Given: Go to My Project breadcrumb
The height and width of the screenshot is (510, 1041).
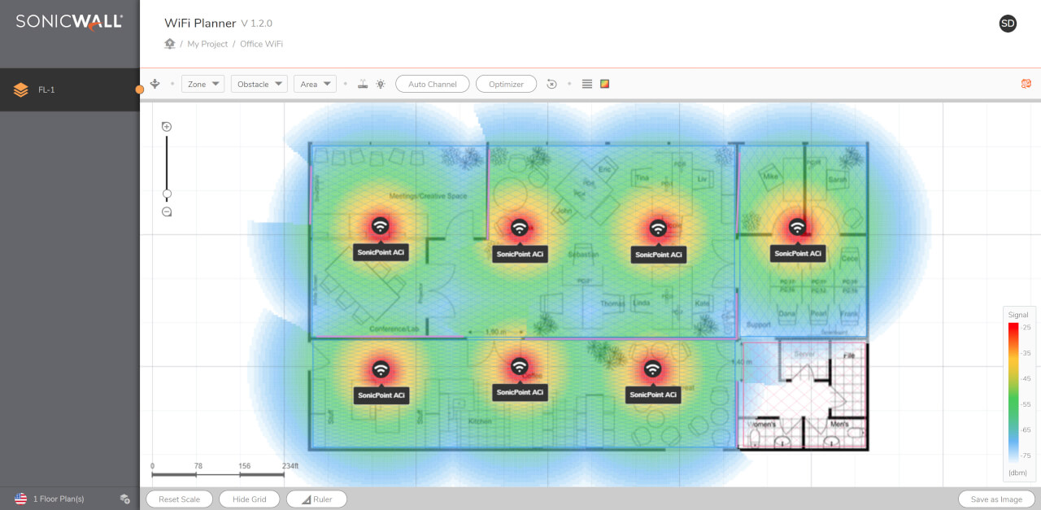Looking at the screenshot, I should coord(207,44).
